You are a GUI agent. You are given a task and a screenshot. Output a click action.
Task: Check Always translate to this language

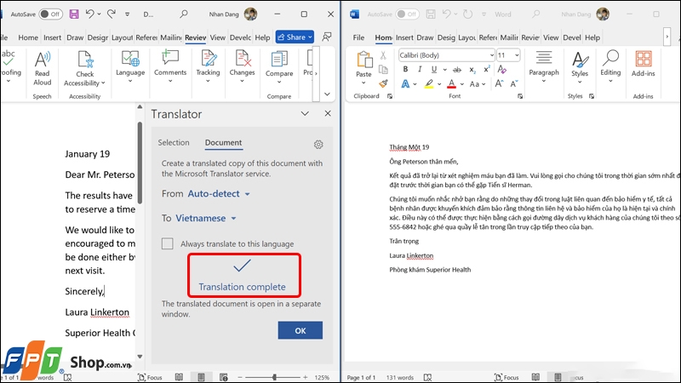click(x=167, y=243)
